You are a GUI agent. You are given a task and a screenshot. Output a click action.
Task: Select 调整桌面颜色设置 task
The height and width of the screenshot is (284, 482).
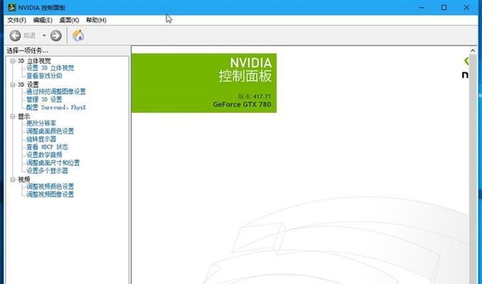[x=50, y=131]
